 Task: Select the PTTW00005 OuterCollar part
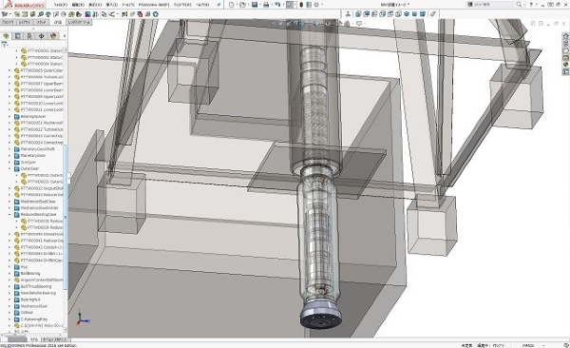(x=39, y=70)
